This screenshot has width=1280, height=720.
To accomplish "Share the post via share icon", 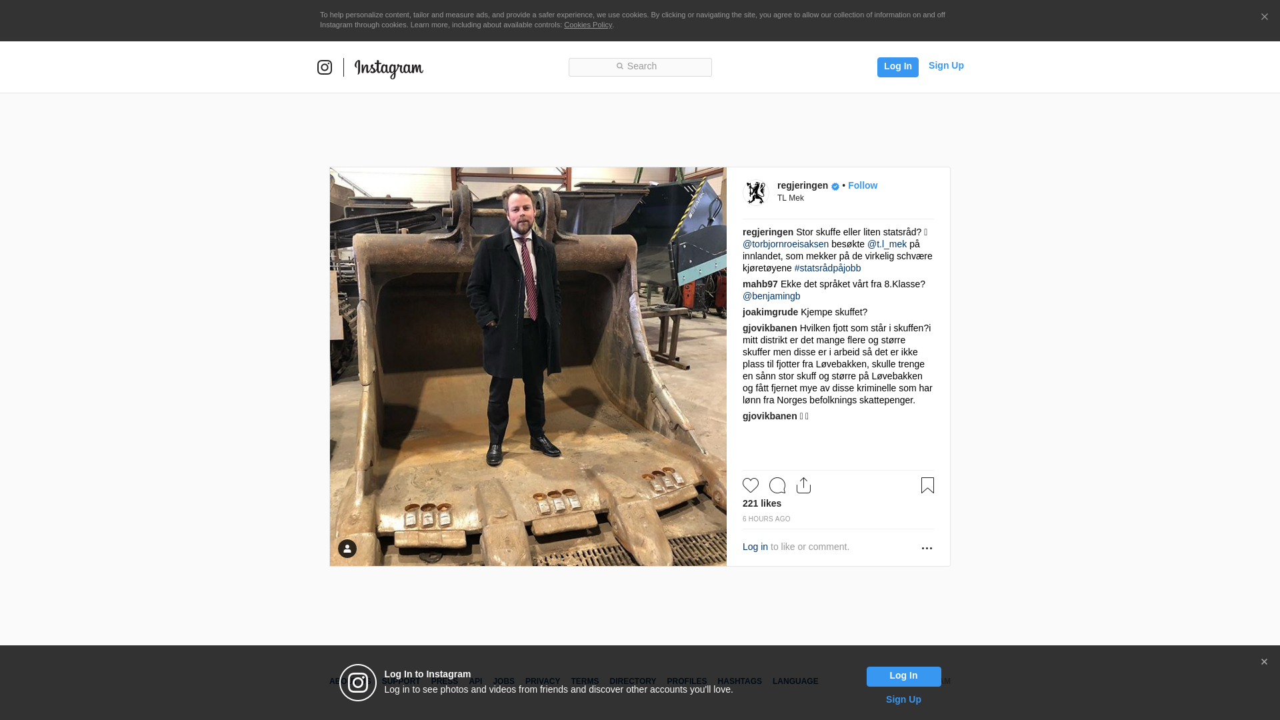I will 803,485.
